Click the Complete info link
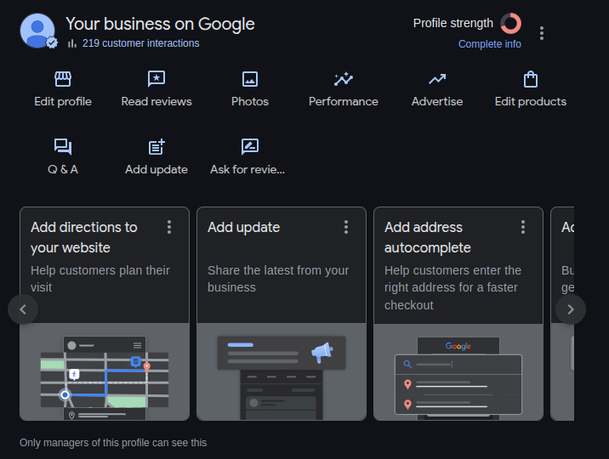 point(490,44)
